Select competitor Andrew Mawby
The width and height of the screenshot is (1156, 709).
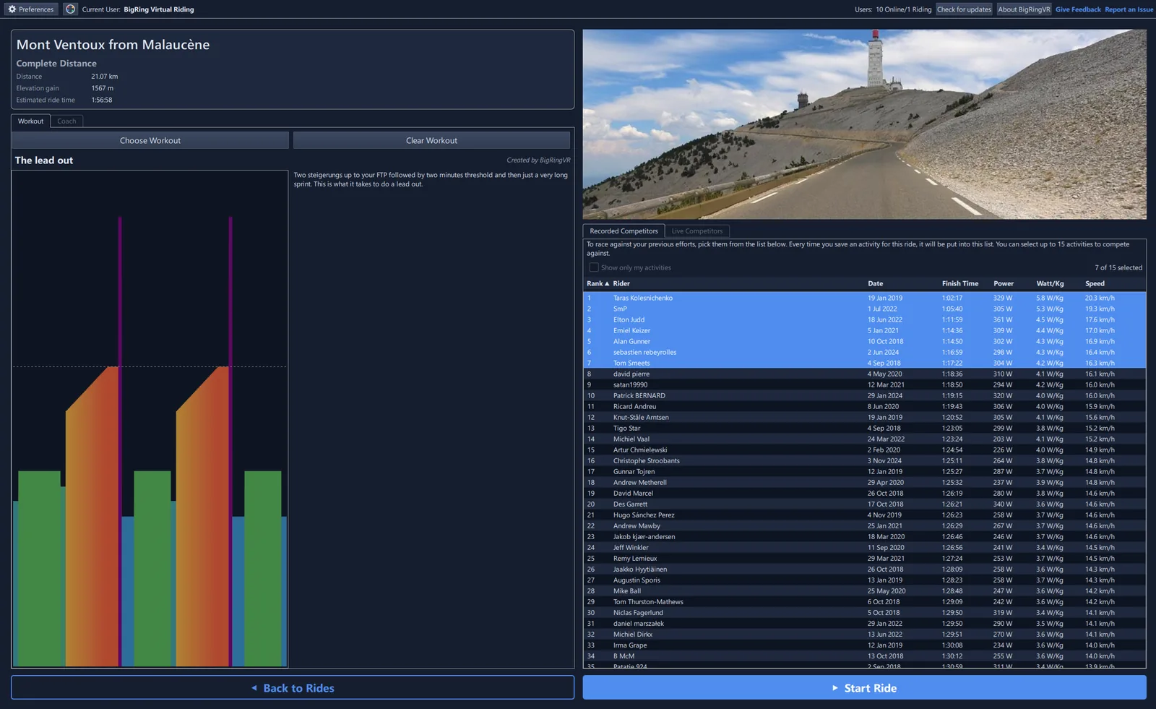(x=864, y=525)
